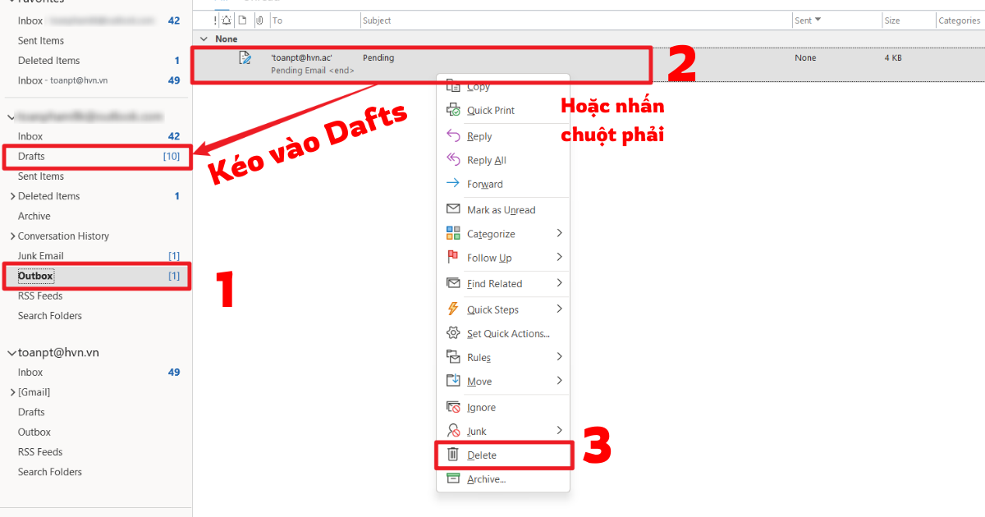Image resolution: width=985 pixels, height=517 pixels.
Task: Click the Forward arrow icon in context menu
Action: point(453,184)
